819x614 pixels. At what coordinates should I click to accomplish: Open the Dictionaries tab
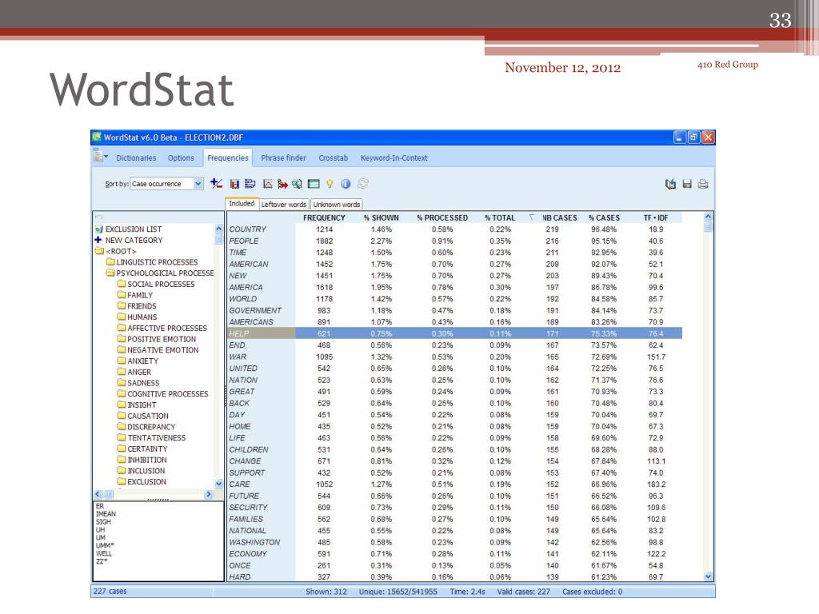(136, 157)
